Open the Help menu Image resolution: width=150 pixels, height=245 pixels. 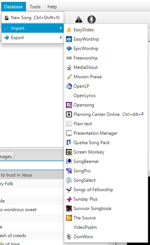click(x=52, y=7)
